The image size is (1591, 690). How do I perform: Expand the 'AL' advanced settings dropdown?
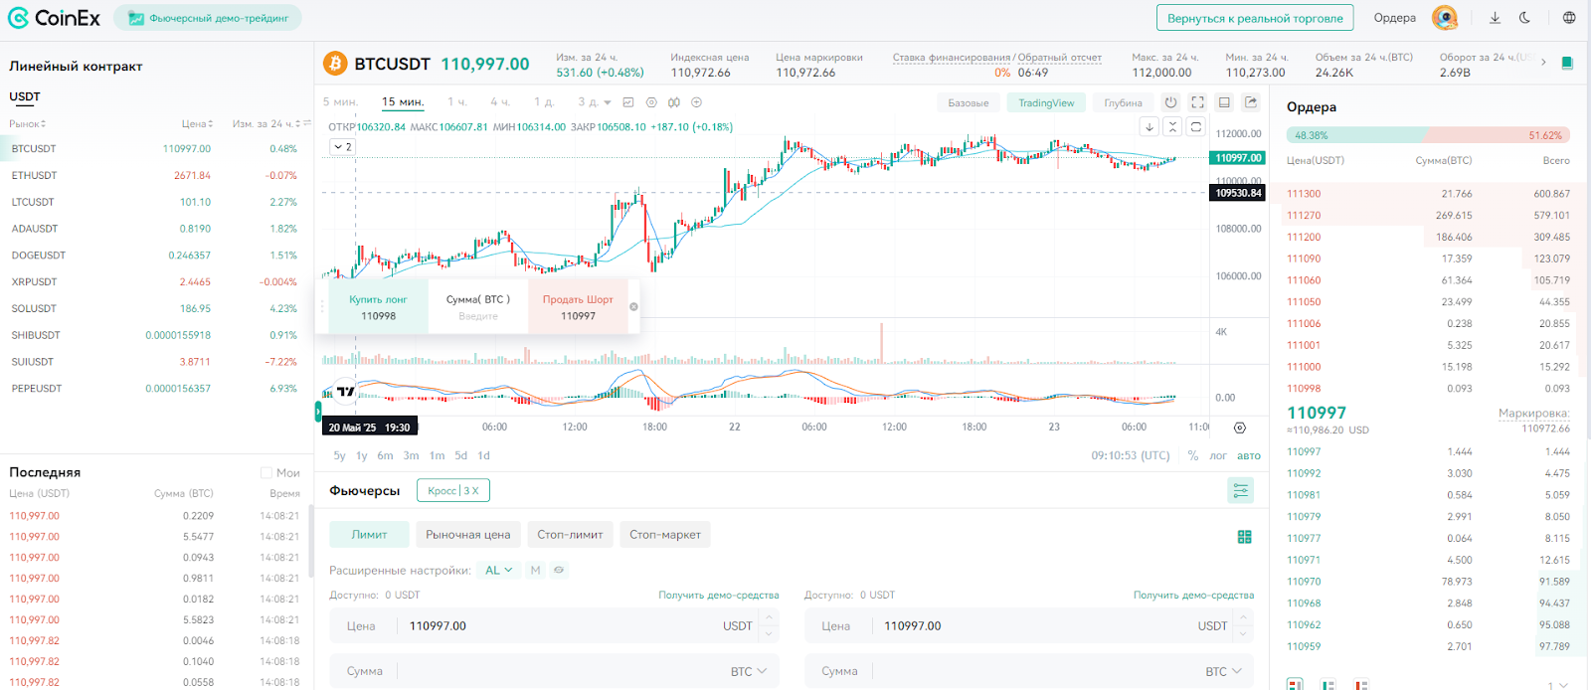(x=498, y=570)
